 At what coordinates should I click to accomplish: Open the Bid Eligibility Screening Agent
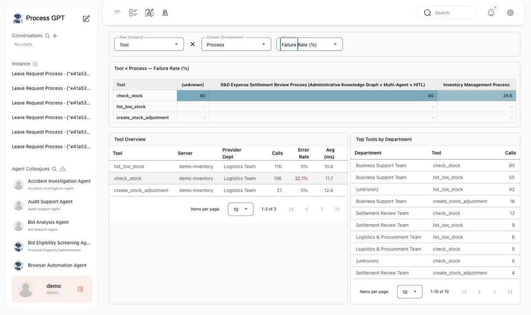click(52, 246)
